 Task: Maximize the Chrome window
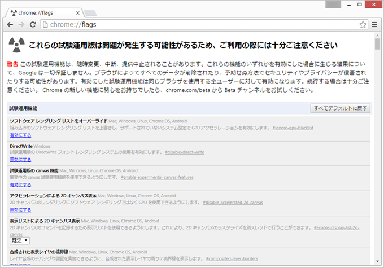360,5
